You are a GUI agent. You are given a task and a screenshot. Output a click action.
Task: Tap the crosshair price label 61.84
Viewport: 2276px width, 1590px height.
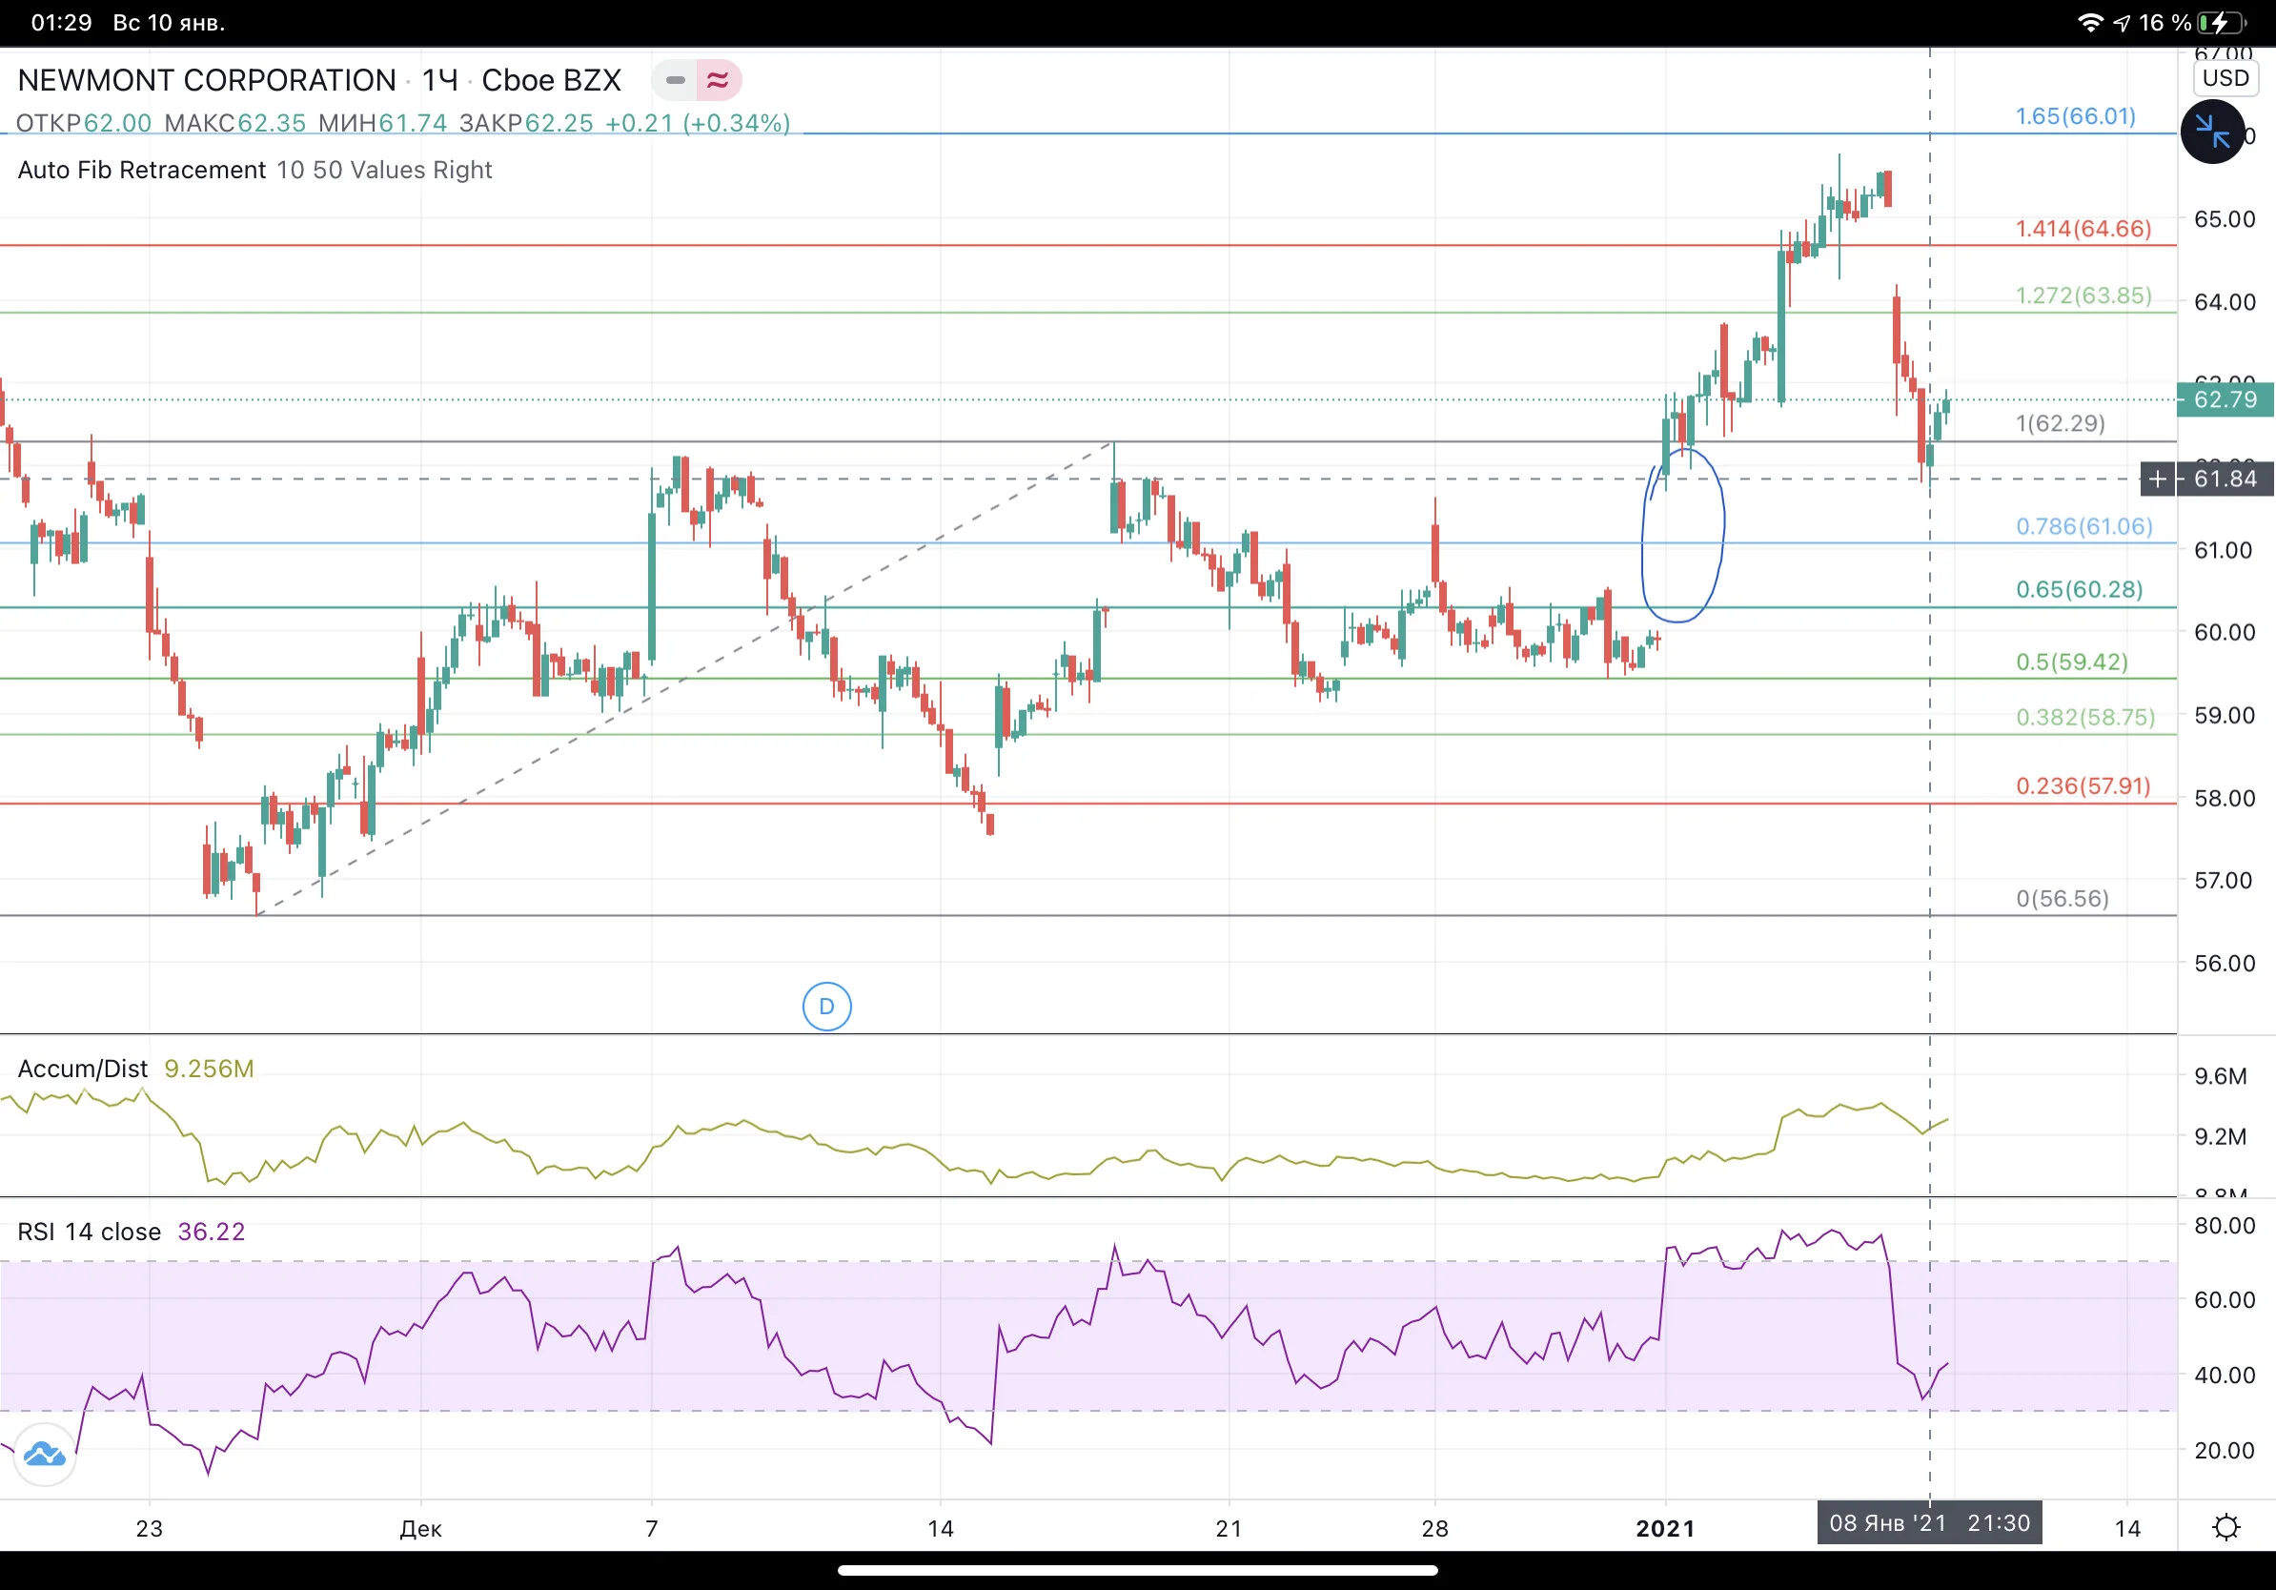click(2225, 479)
